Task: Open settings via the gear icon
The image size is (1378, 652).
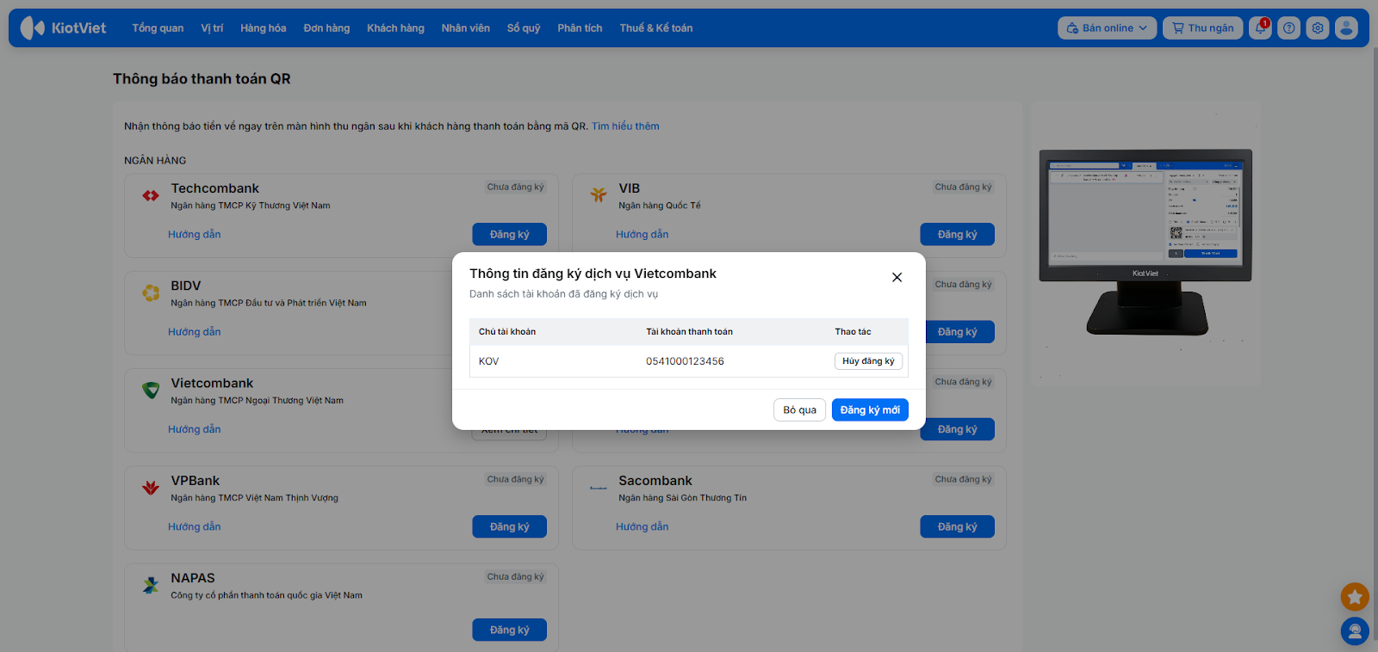Action: [x=1318, y=28]
